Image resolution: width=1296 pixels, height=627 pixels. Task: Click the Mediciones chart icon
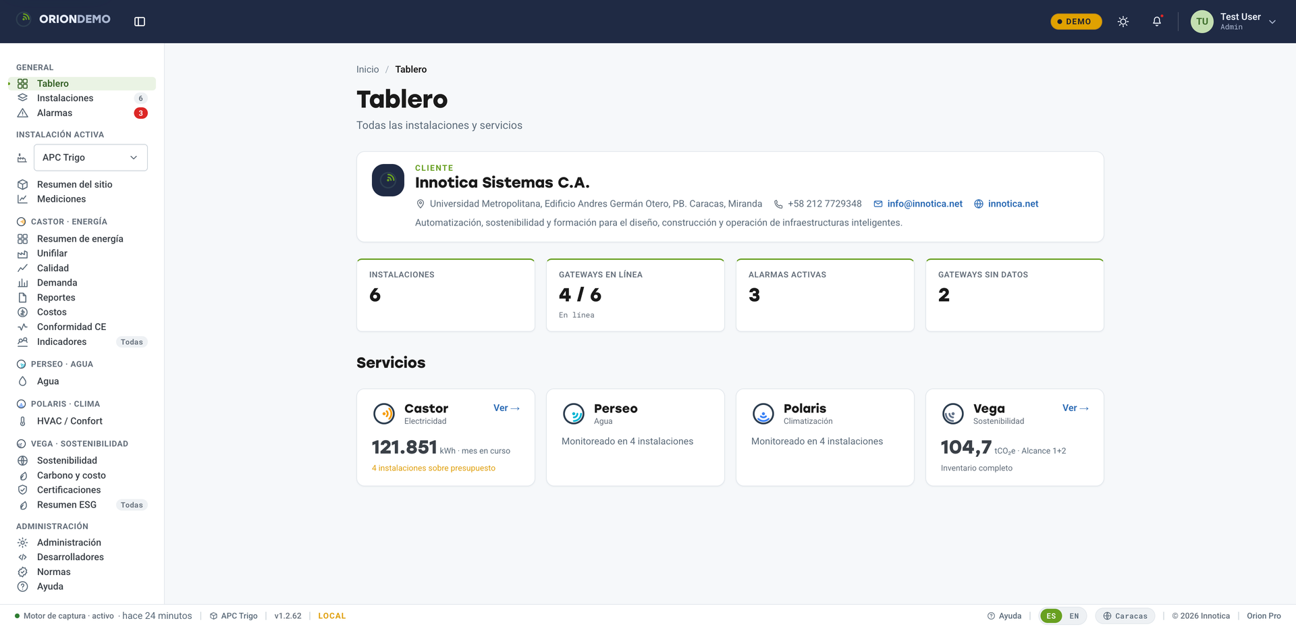pyautogui.click(x=22, y=199)
